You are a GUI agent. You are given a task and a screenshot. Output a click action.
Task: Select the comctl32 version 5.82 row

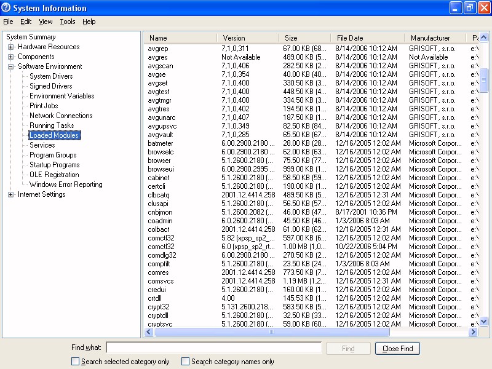tap(162, 238)
